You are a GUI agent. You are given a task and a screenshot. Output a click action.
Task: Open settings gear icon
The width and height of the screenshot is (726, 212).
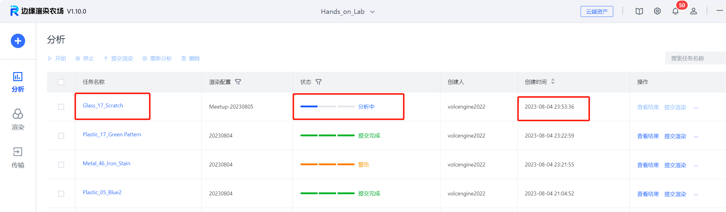[657, 11]
